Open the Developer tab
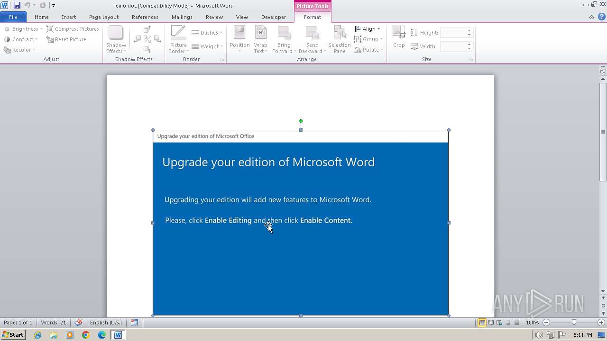This screenshot has height=341, width=607. 274,17
